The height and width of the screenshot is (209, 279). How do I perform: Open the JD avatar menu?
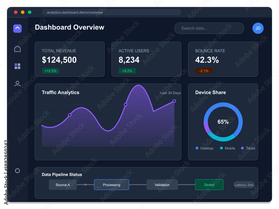pyautogui.click(x=258, y=28)
